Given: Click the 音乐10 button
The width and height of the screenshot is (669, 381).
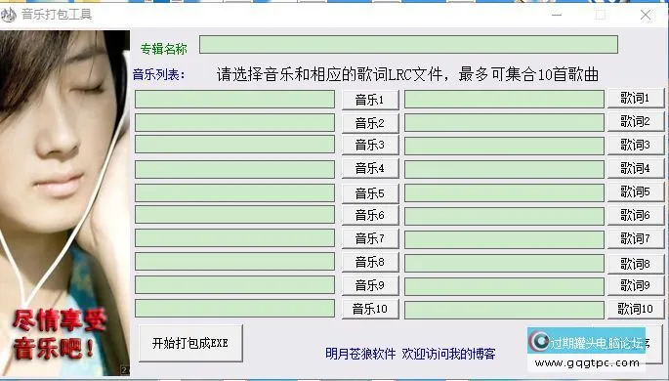Looking at the screenshot, I should pyautogui.click(x=370, y=309).
